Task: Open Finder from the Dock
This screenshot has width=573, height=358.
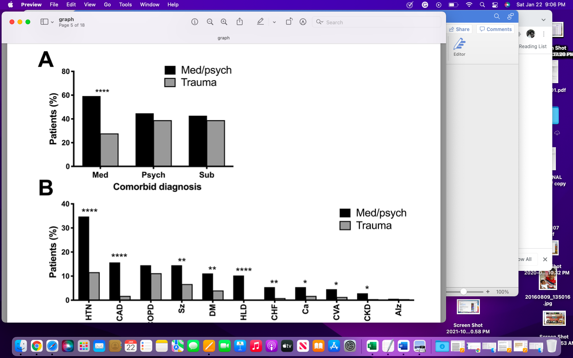Action: (x=21, y=346)
